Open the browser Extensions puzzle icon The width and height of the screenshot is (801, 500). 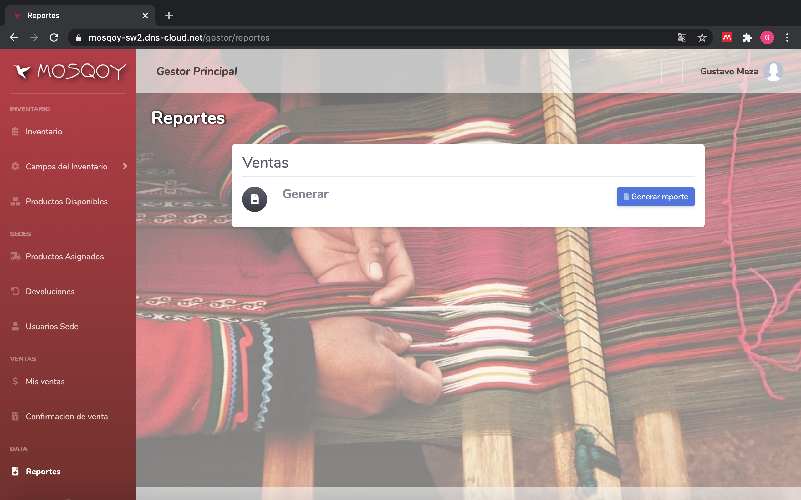point(747,38)
